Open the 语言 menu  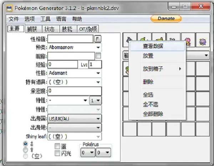click(61, 19)
